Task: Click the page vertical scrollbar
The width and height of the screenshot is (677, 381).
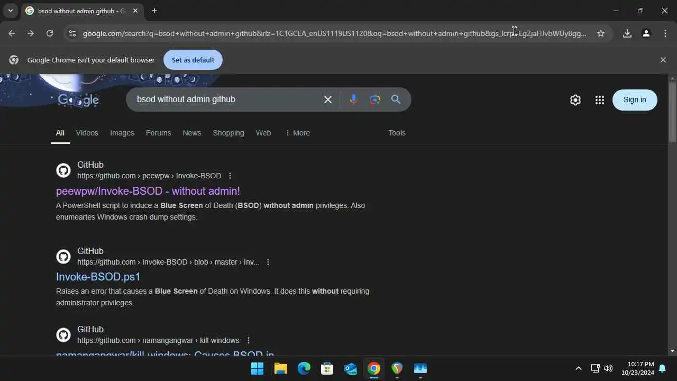Action: click(x=672, y=111)
